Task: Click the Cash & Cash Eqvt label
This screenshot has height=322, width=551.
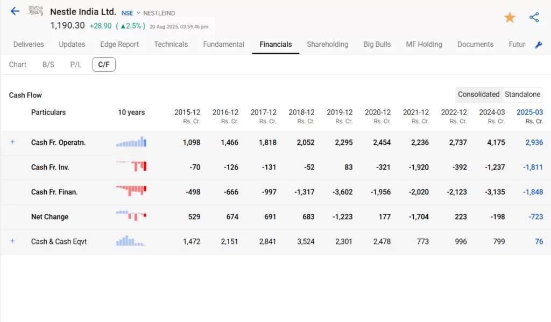Action: pyautogui.click(x=59, y=241)
